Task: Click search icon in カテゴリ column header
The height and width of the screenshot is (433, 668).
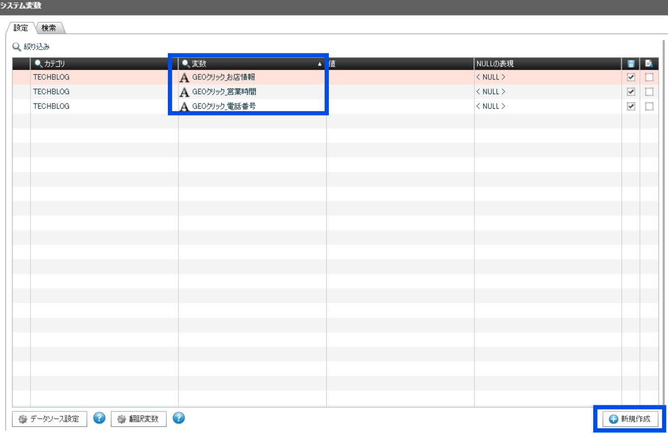Action: [38, 64]
